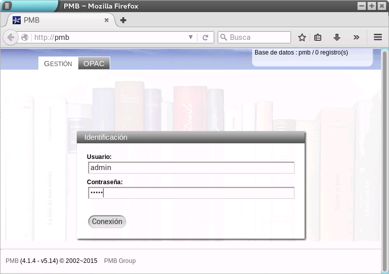Click in the Busca search field
The height and width of the screenshot is (274, 389).
coord(259,37)
